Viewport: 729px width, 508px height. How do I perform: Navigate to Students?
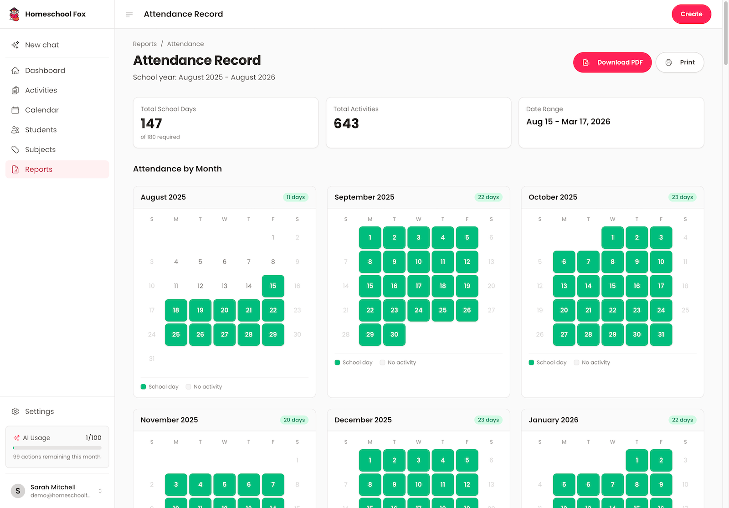click(57, 130)
